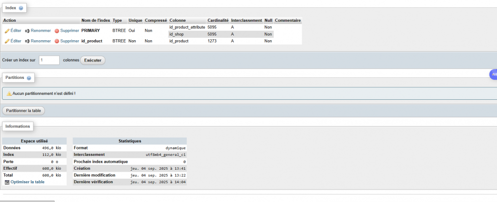Open the Partitions help icon
This screenshot has height=202, width=497.
(x=29, y=78)
